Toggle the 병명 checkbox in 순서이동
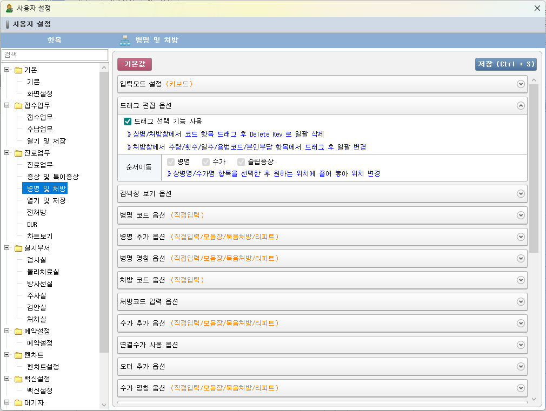Screen dimensions: 546x411 (171, 162)
